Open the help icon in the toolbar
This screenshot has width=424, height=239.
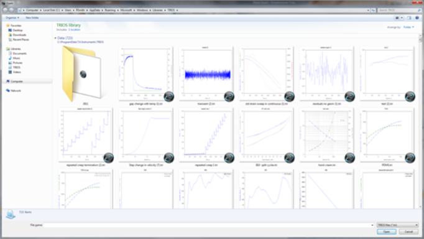tap(417, 18)
